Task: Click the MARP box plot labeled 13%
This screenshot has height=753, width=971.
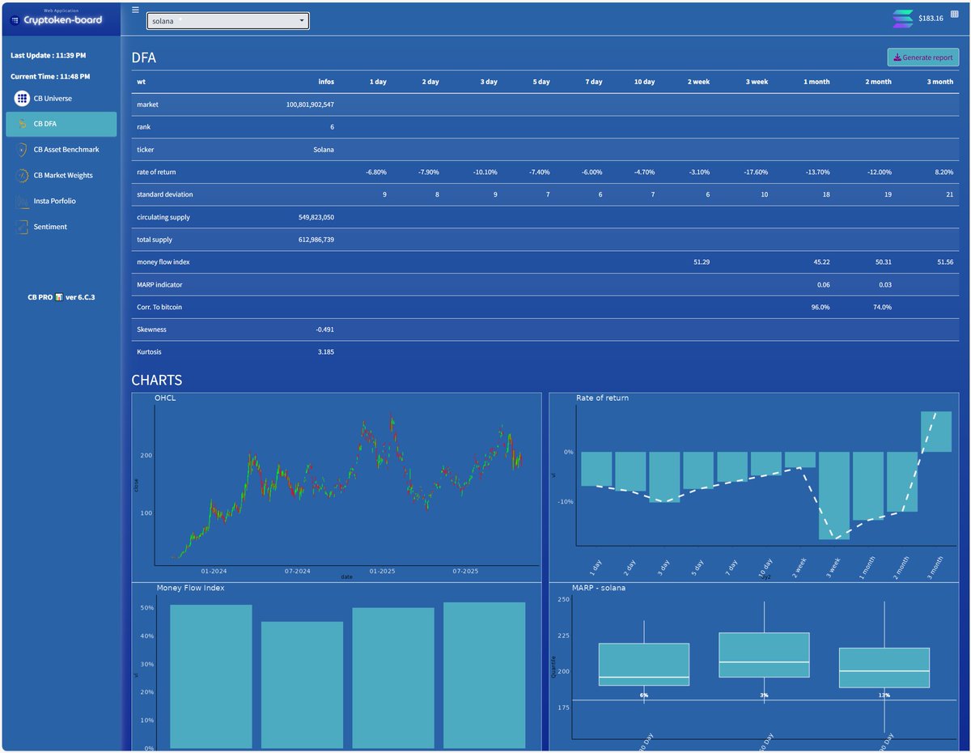Action: coord(884,668)
